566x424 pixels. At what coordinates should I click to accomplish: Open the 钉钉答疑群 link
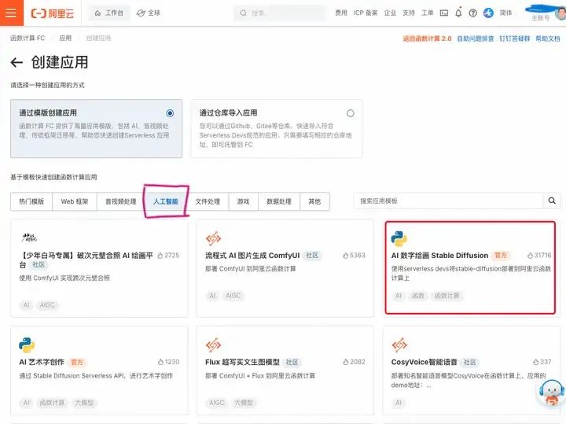pos(515,39)
